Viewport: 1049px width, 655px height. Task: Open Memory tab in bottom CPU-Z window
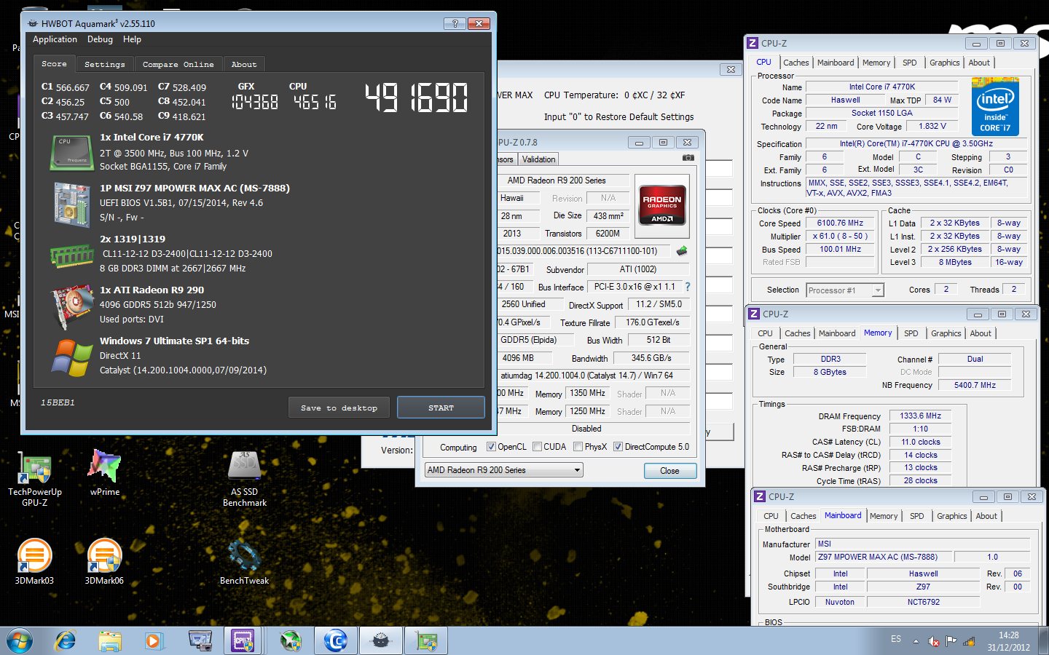click(884, 516)
